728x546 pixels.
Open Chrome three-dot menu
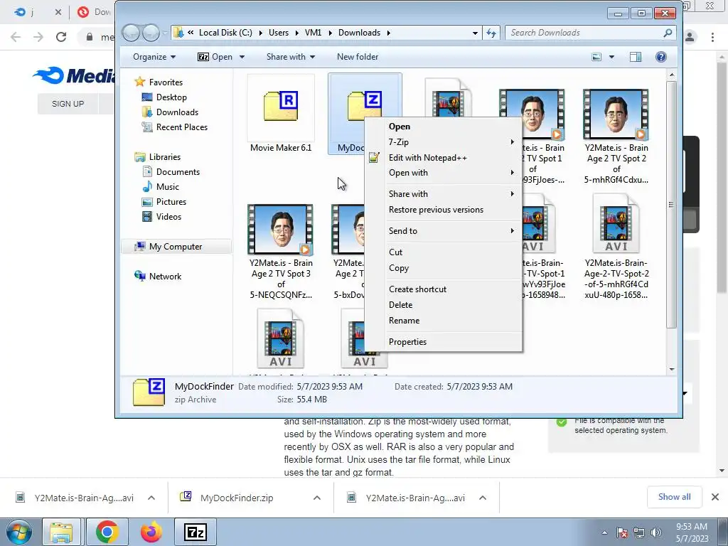[712, 37]
